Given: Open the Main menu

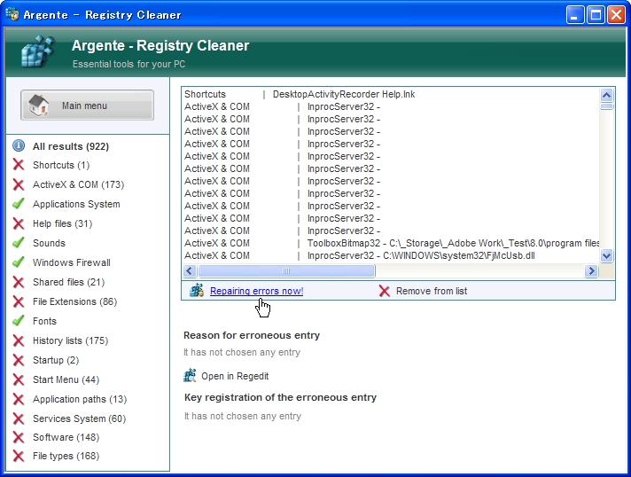Looking at the screenshot, I should pyautogui.click(x=88, y=106).
